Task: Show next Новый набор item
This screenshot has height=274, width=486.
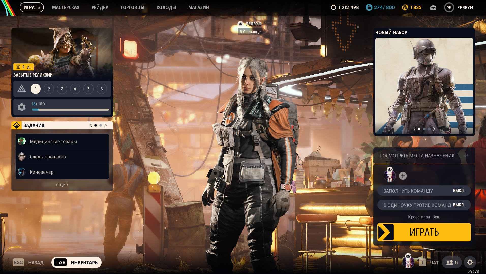Action: point(434,129)
